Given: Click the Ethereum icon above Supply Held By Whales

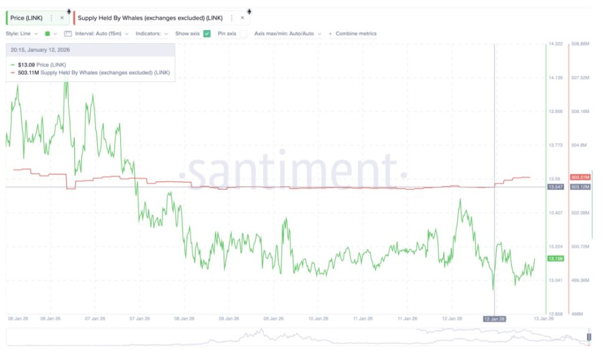Looking at the screenshot, I should pyautogui.click(x=249, y=11).
